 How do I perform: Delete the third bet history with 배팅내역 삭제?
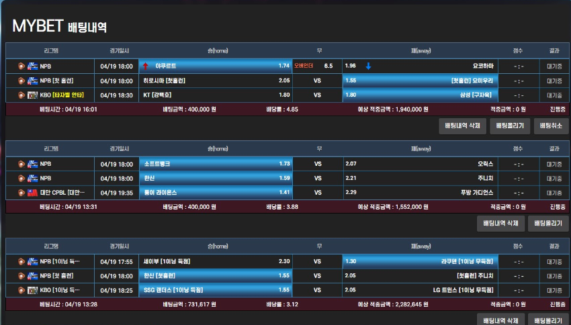click(x=500, y=320)
